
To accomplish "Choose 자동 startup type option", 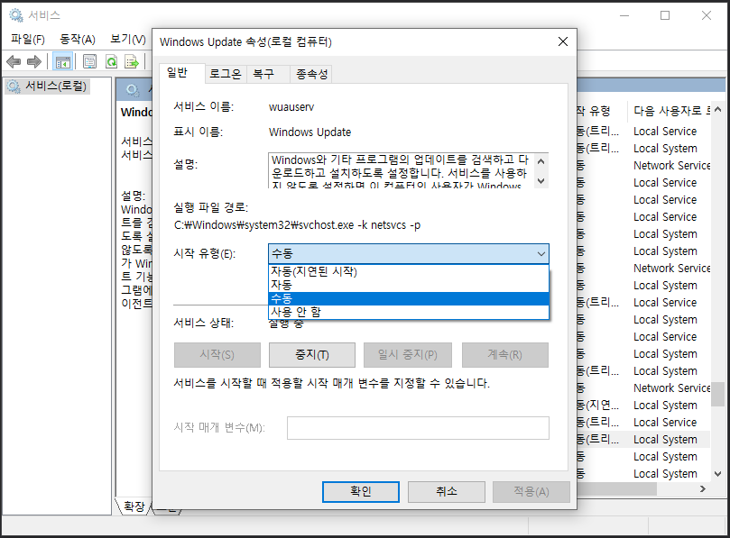I will pyautogui.click(x=408, y=285).
